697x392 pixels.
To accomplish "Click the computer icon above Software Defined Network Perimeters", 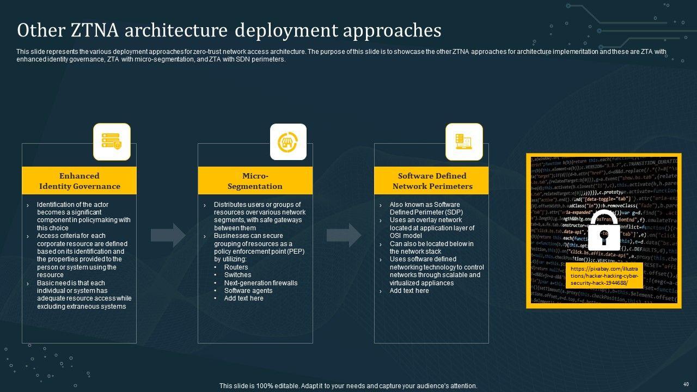I will click(x=464, y=142).
